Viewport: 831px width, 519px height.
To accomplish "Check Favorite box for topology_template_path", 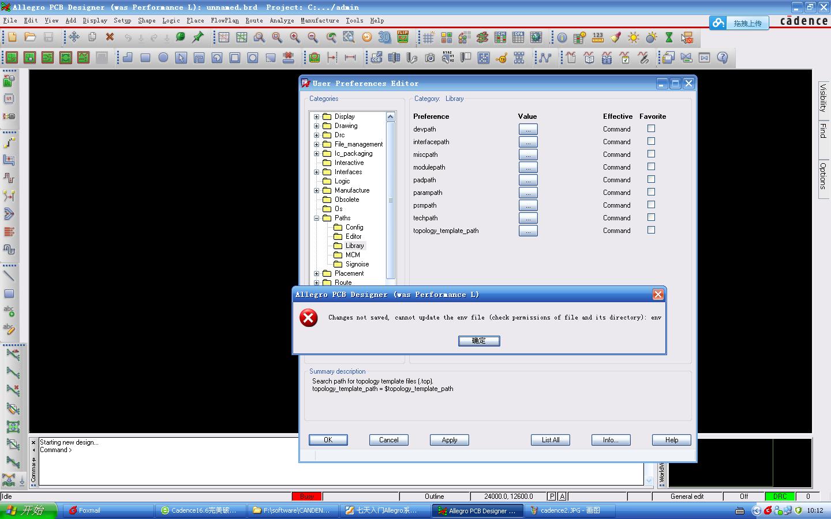I will [x=651, y=230].
